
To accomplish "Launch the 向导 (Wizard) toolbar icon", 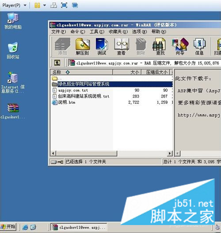I will pyautogui.click(x=180, y=47).
